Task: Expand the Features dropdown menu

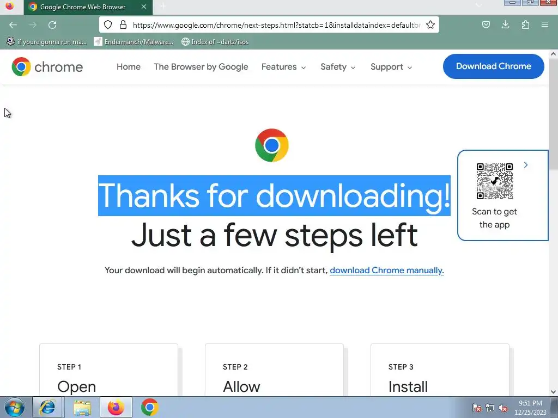Action: click(283, 67)
